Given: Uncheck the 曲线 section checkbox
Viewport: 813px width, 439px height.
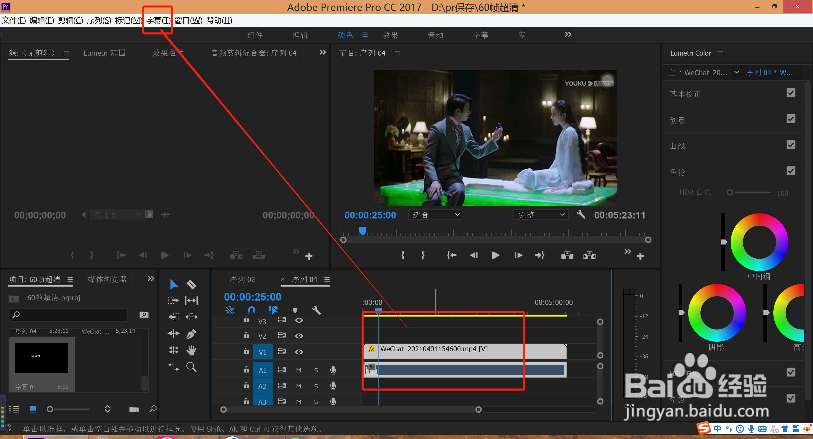Looking at the screenshot, I should click(x=791, y=145).
